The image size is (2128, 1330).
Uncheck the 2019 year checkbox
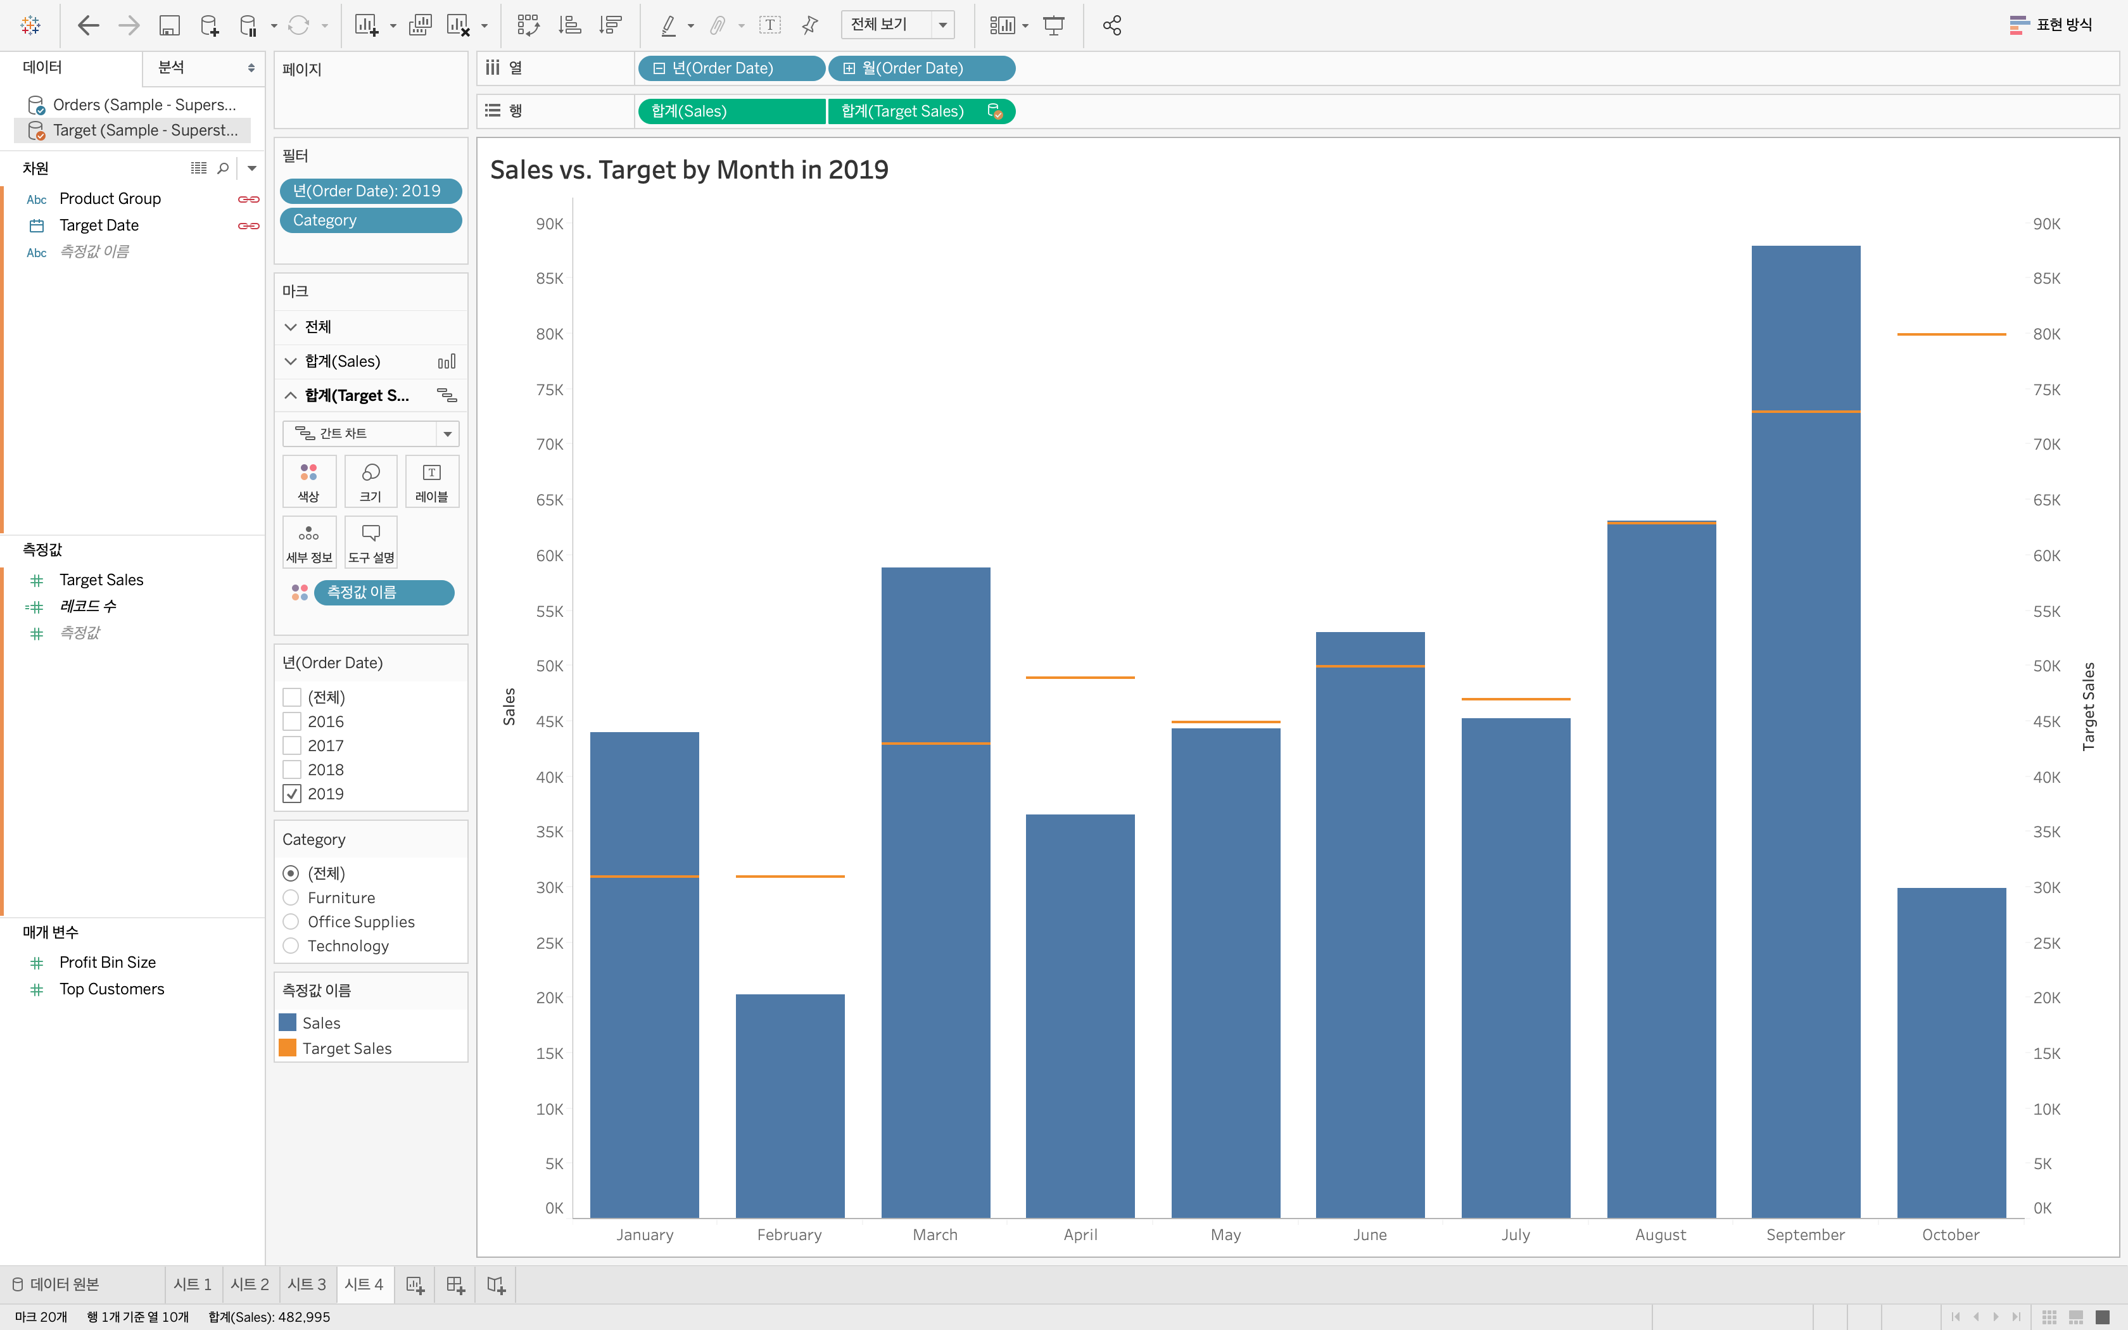292,794
